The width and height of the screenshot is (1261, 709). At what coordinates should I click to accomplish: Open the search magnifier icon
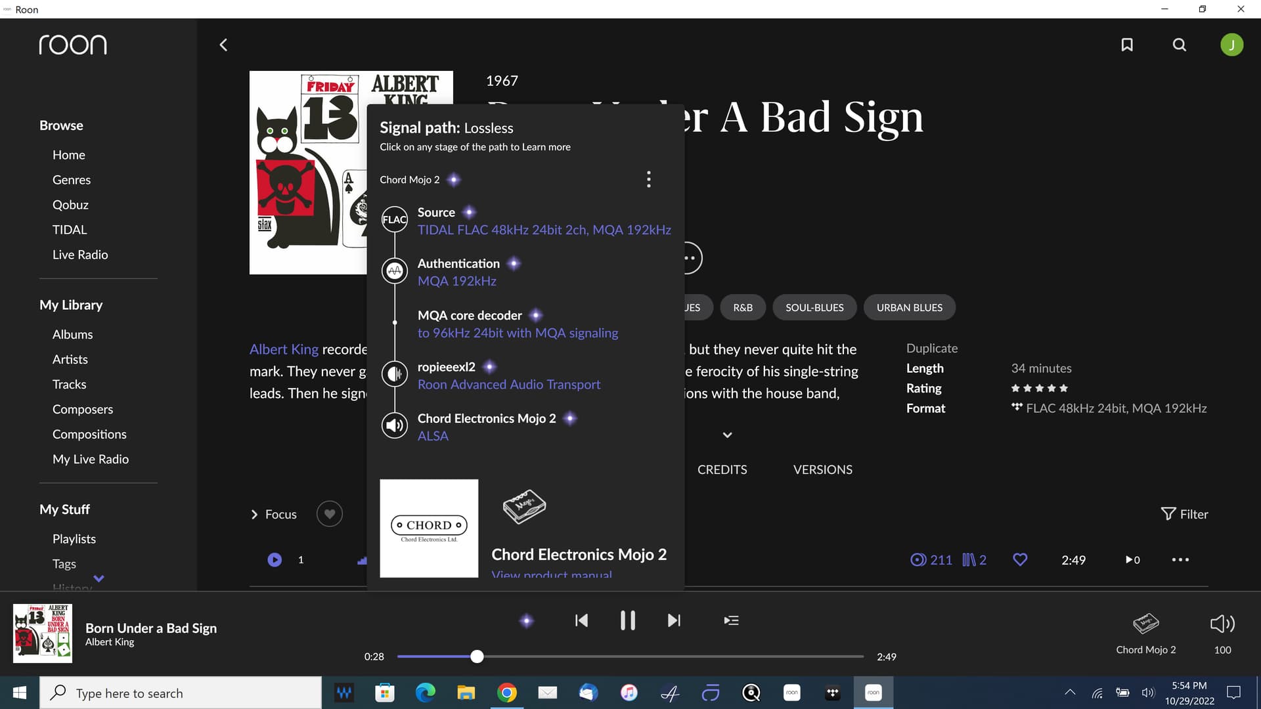click(1180, 45)
